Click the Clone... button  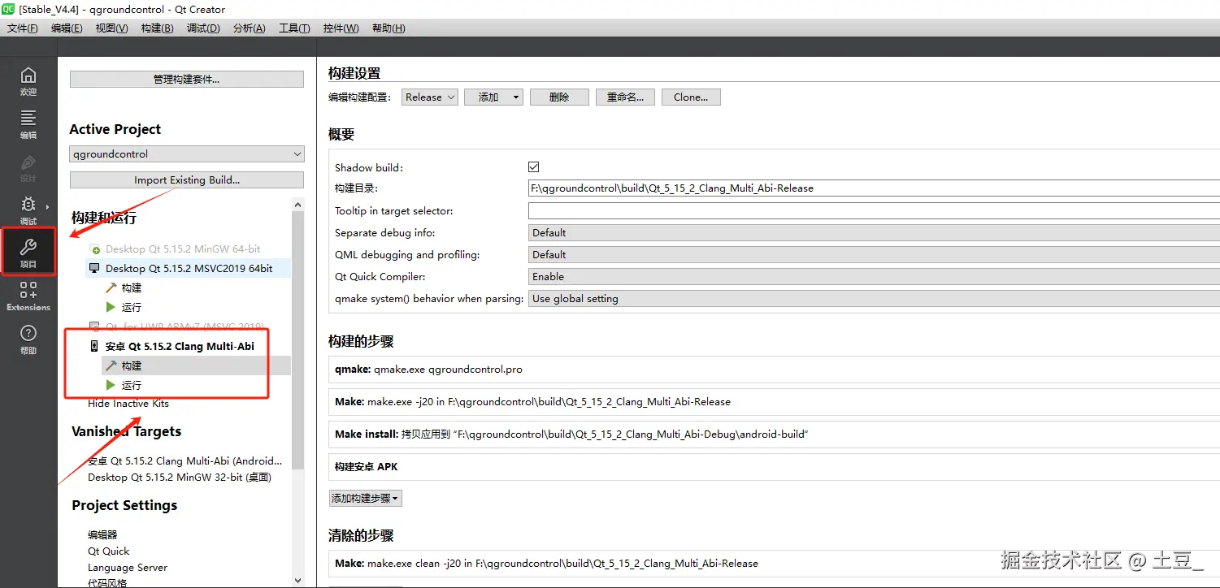click(691, 97)
